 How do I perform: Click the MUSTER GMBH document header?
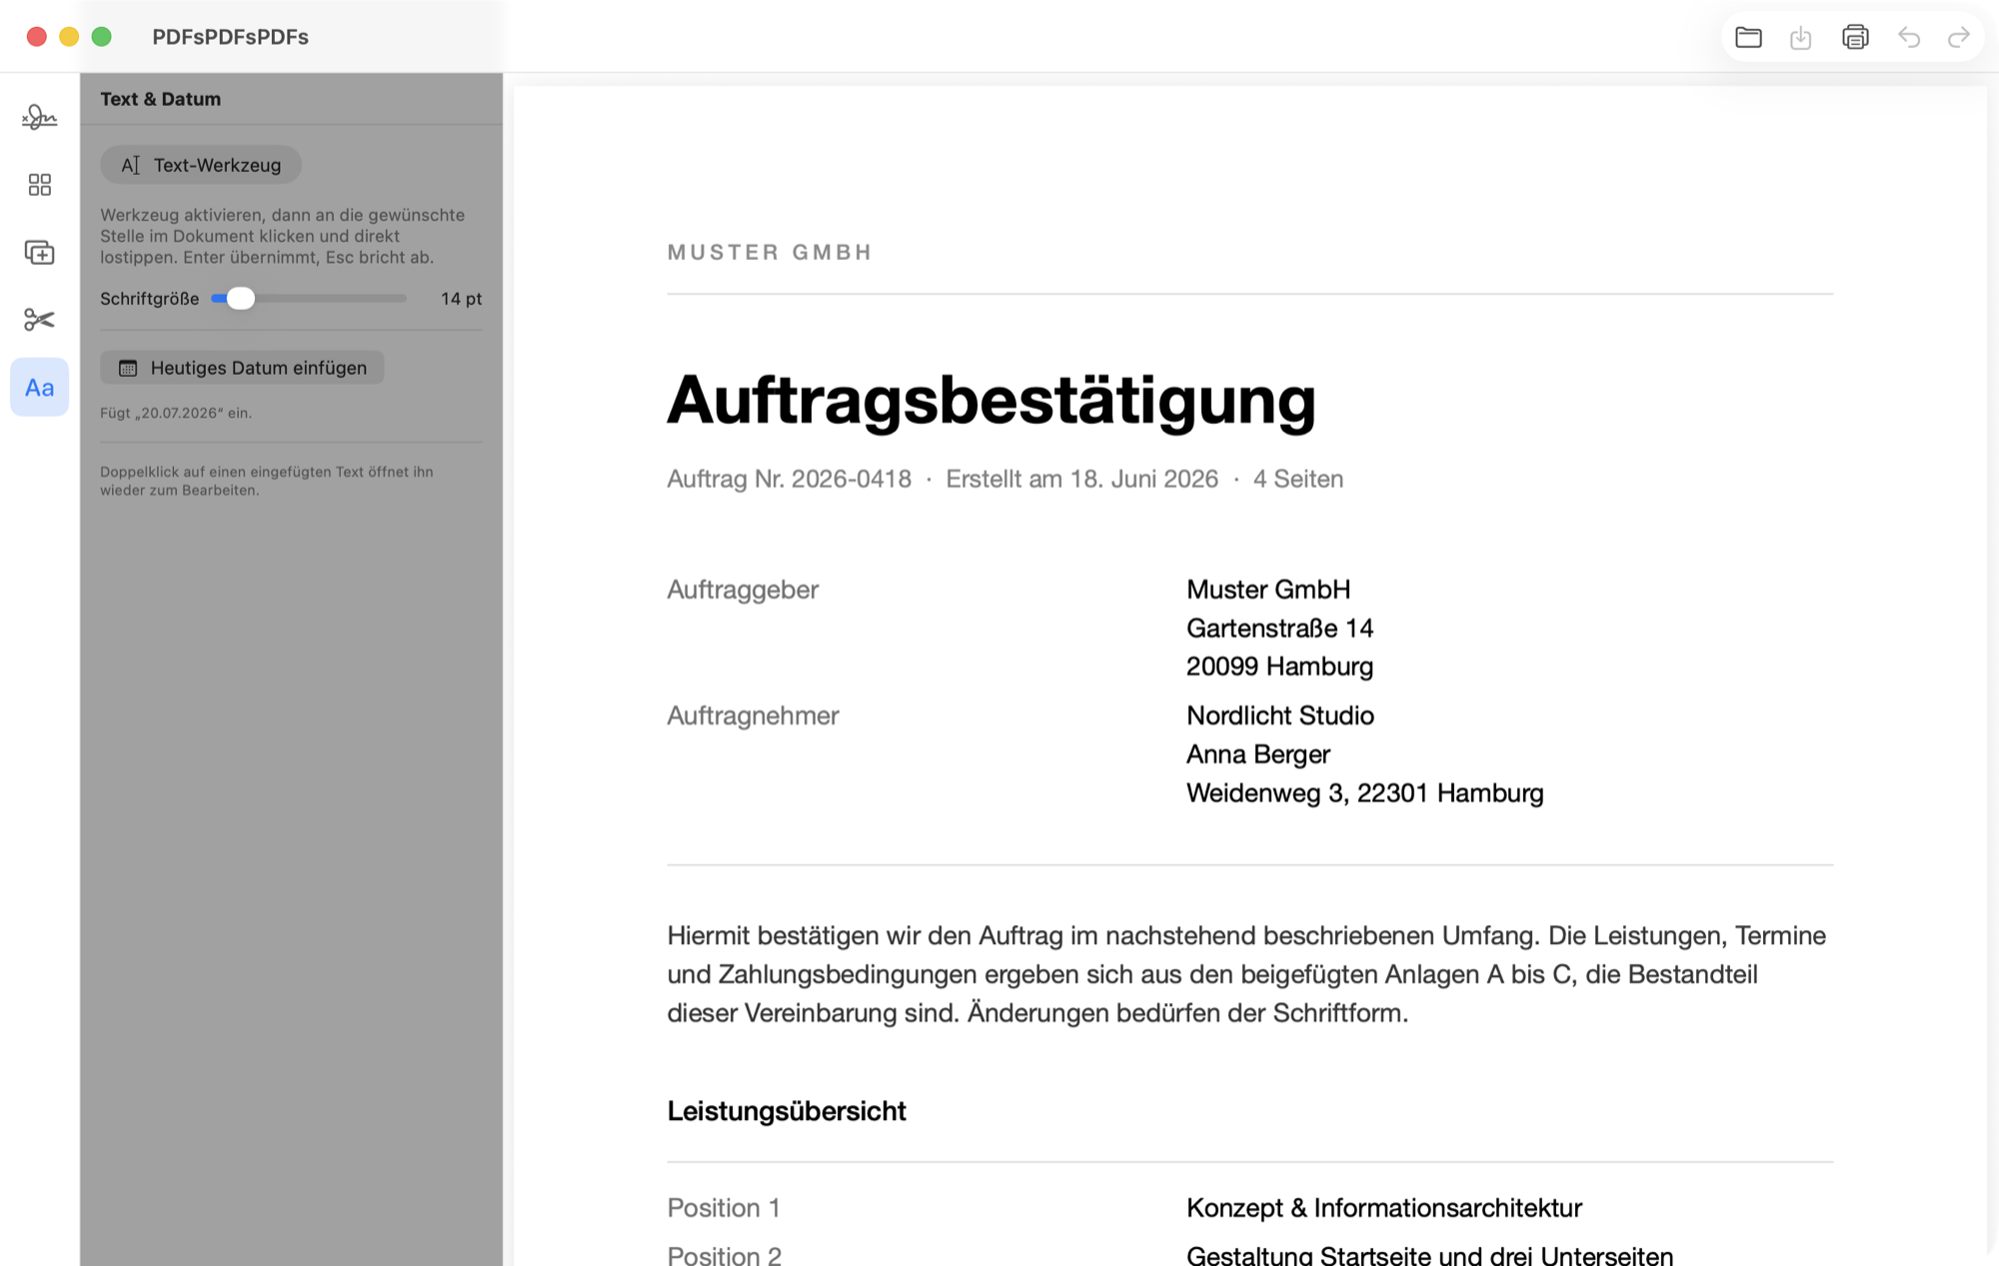pos(770,252)
